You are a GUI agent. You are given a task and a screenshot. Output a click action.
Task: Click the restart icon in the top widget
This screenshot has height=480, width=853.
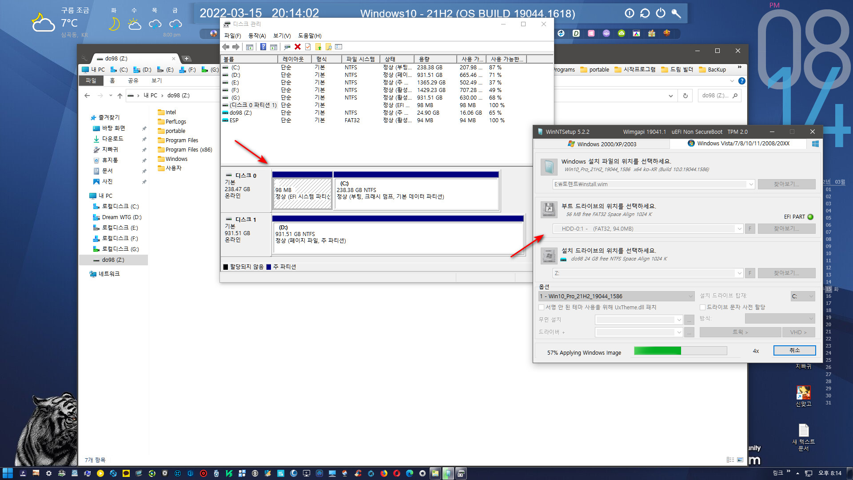pos(645,13)
